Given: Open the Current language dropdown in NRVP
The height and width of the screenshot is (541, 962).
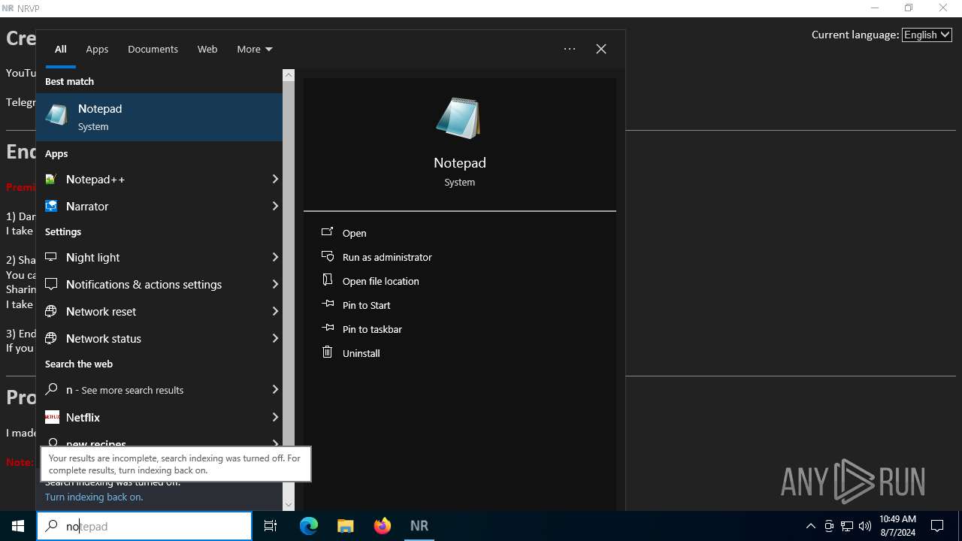Looking at the screenshot, I should point(927,35).
